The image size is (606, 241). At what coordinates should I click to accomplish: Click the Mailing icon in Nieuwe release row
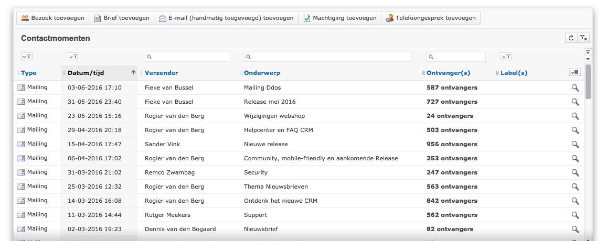(21, 144)
